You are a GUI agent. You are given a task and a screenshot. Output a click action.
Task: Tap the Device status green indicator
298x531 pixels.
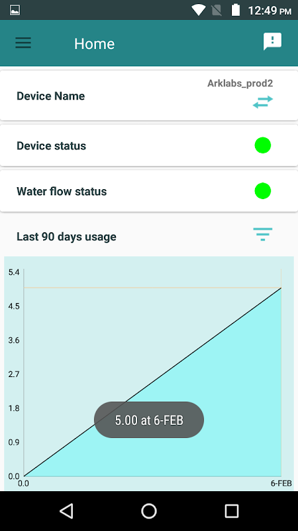262,145
